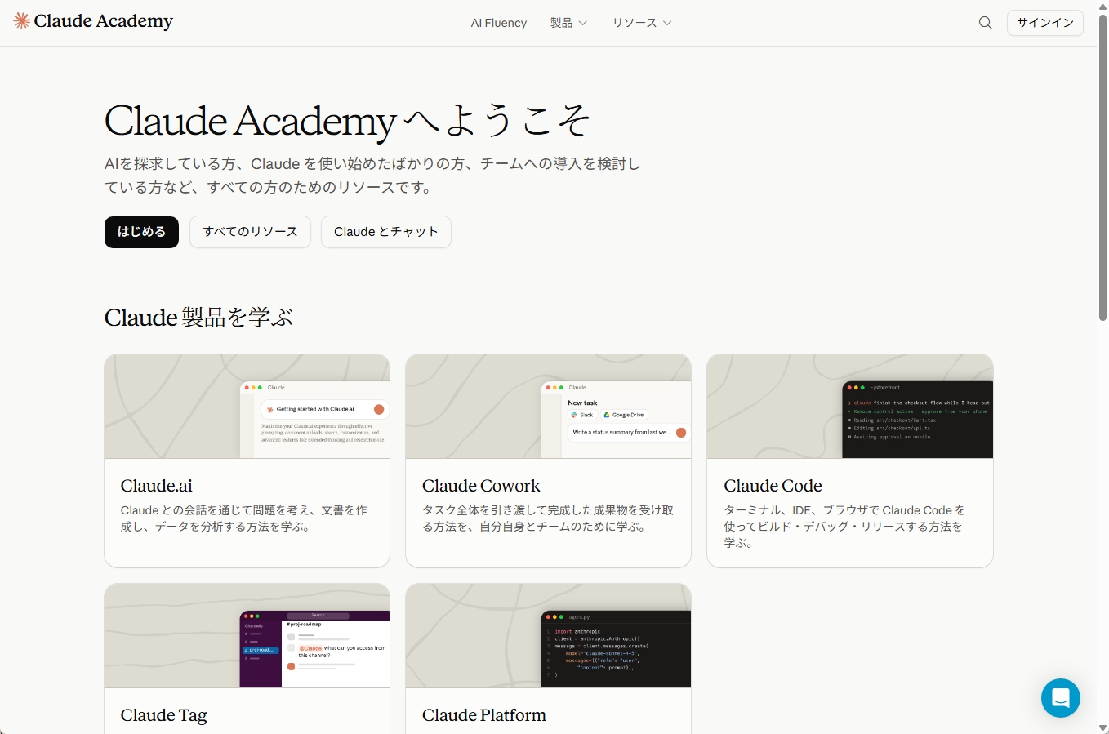Open the Claude Tag card thumbnail image
The height and width of the screenshot is (734, 1109).
coord(247,635)
